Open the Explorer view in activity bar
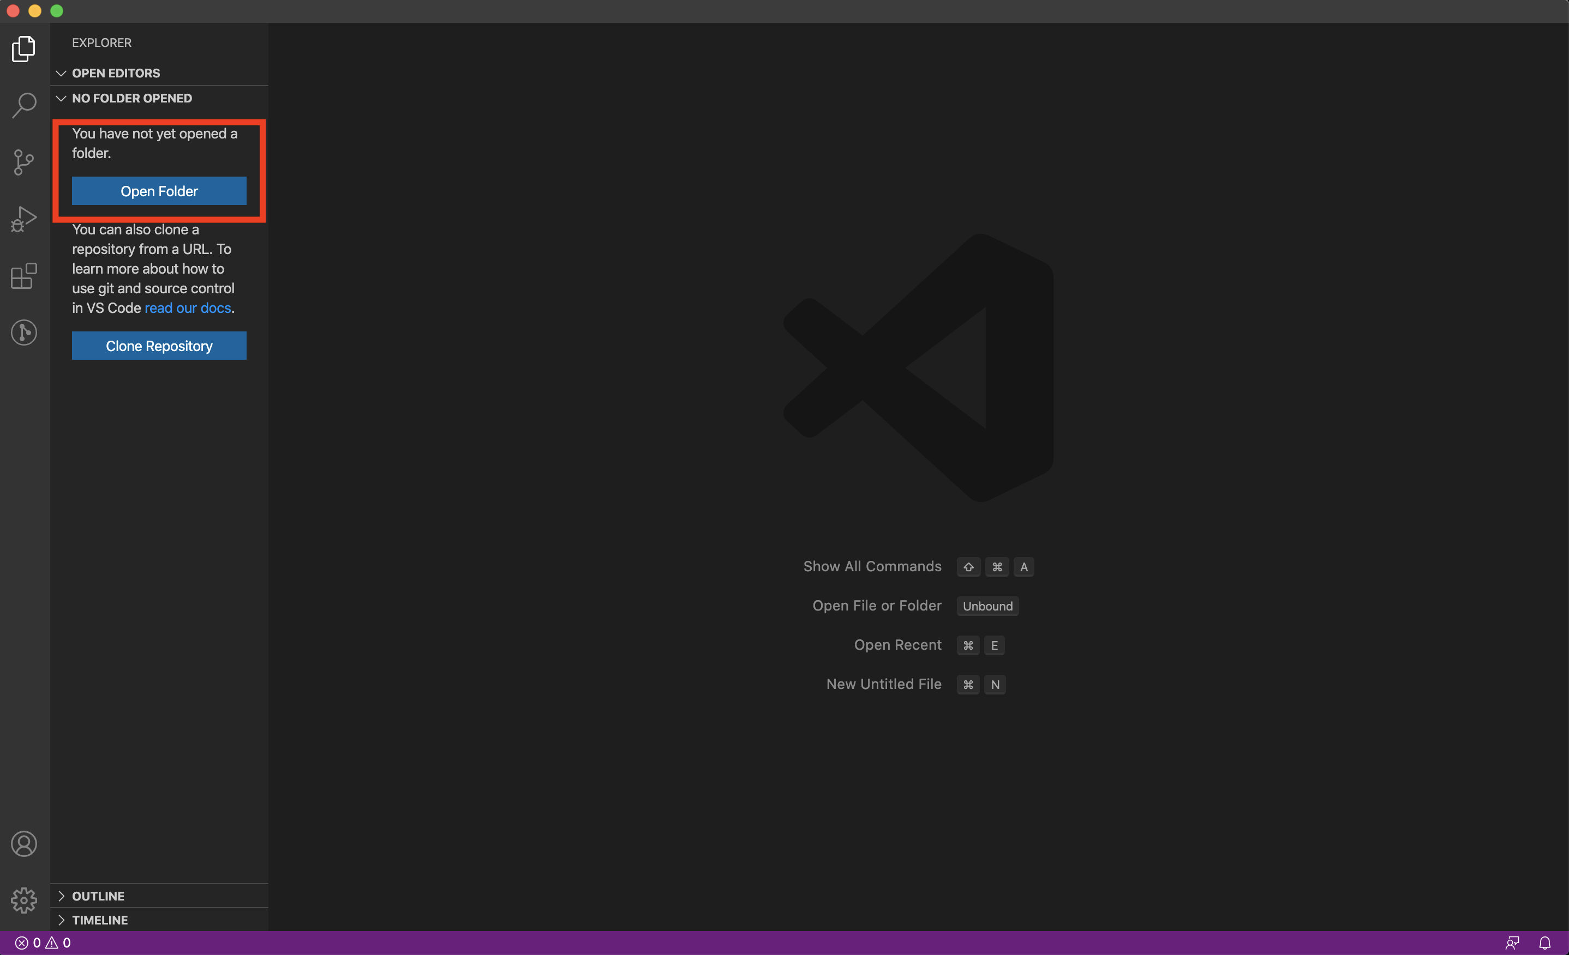The image size is (1569, 955). pos(23,49)
